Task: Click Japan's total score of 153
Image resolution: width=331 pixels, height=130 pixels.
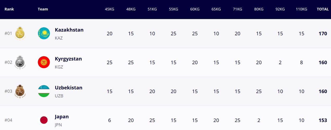Action: coord(323,120)
